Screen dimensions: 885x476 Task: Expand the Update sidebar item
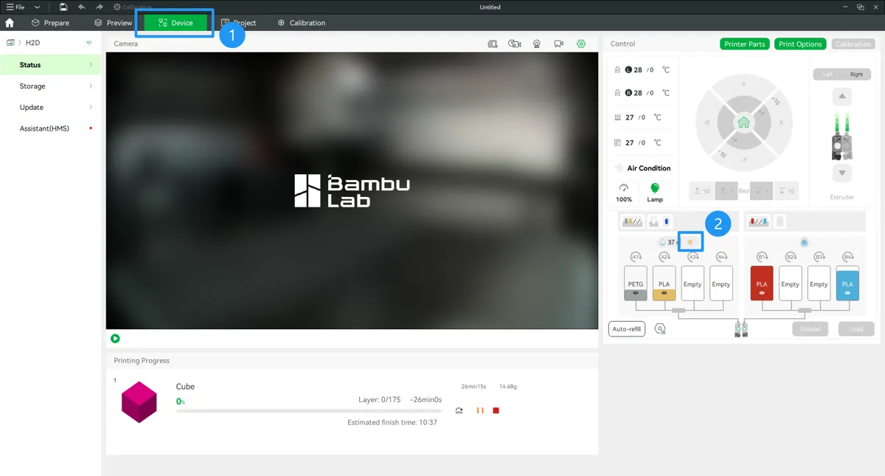(50, 107)
